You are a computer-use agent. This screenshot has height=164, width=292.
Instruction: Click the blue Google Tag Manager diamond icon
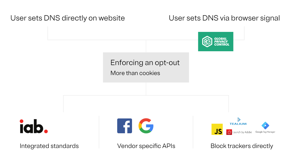point(265,126)
